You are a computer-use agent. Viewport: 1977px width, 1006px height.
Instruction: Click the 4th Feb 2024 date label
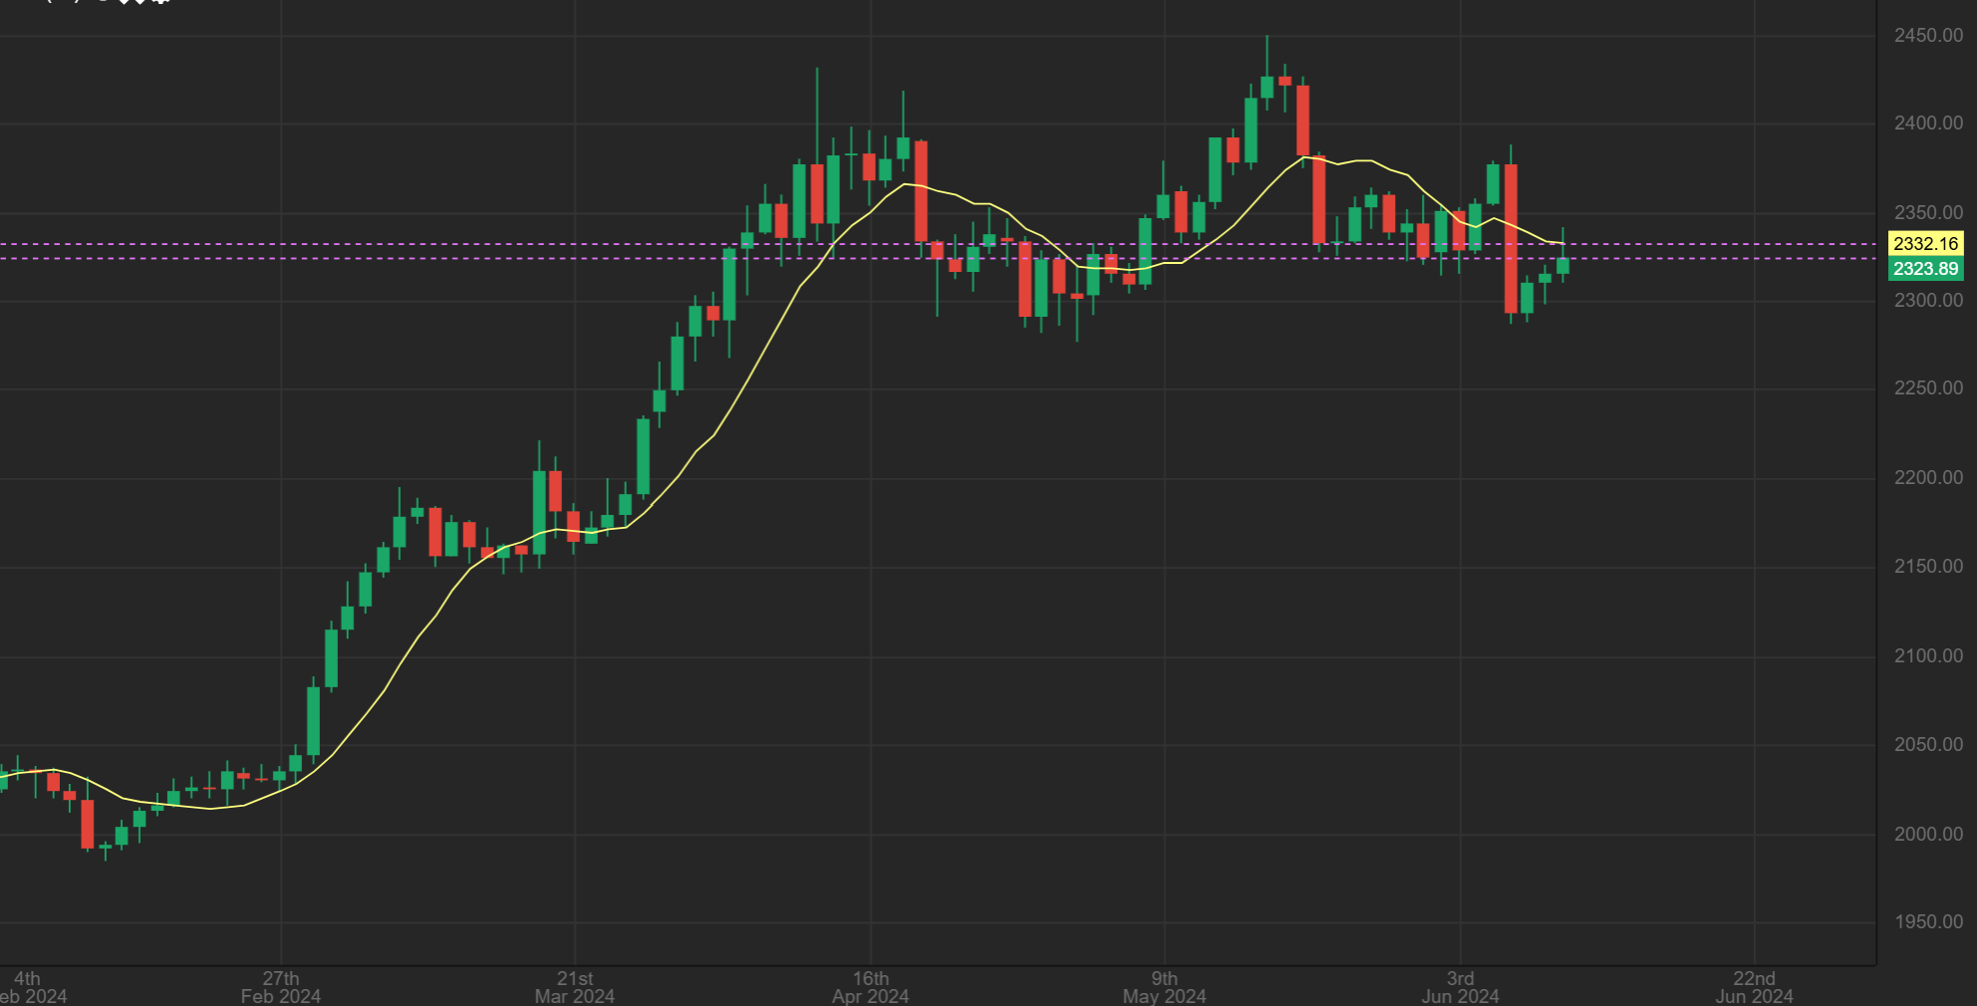click(32, 987)
